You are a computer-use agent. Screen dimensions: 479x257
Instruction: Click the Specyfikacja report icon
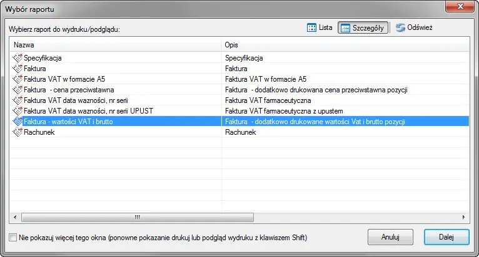(x=18, y=57)
